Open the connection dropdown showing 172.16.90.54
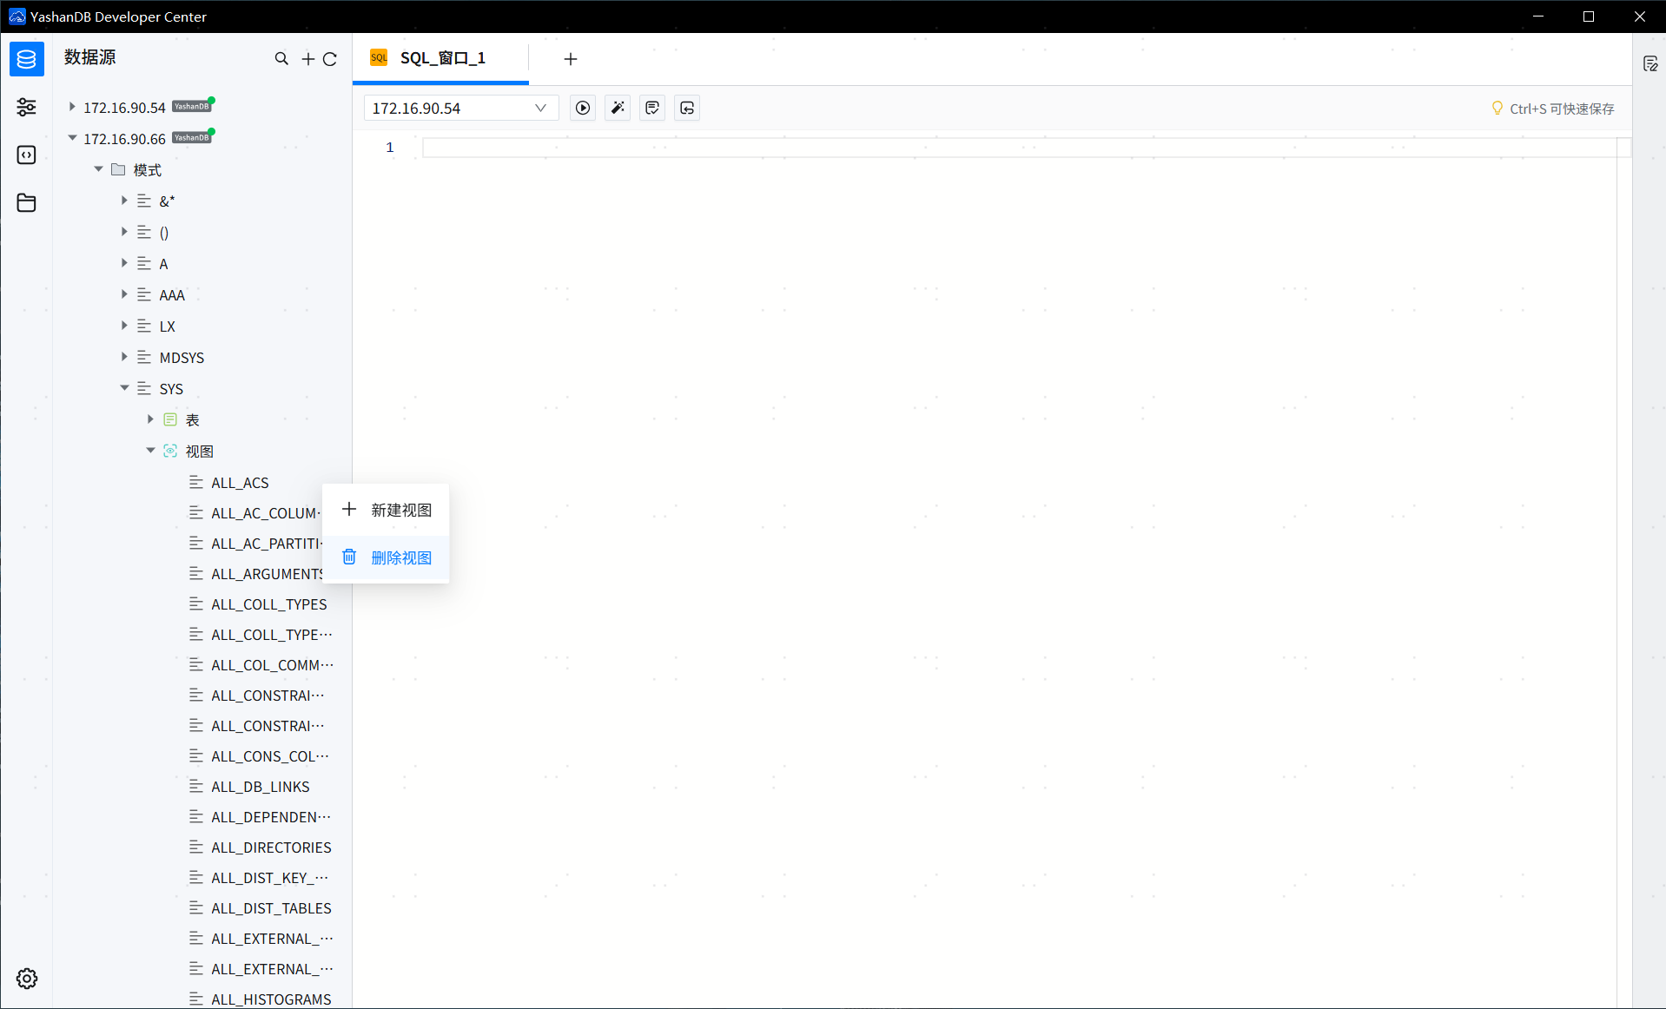The image size is (1666, 1009). click(x=460, y=108)
